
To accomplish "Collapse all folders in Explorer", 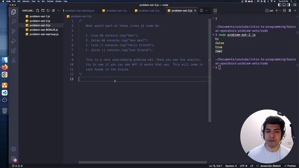I will [53, 11].
